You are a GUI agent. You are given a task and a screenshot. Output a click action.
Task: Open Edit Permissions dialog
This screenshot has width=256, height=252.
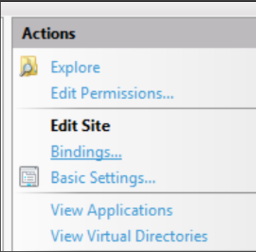(x=112, y=93)
